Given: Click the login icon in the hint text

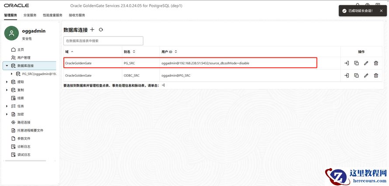Looking at the screenshot, I should tap(163, 85).
